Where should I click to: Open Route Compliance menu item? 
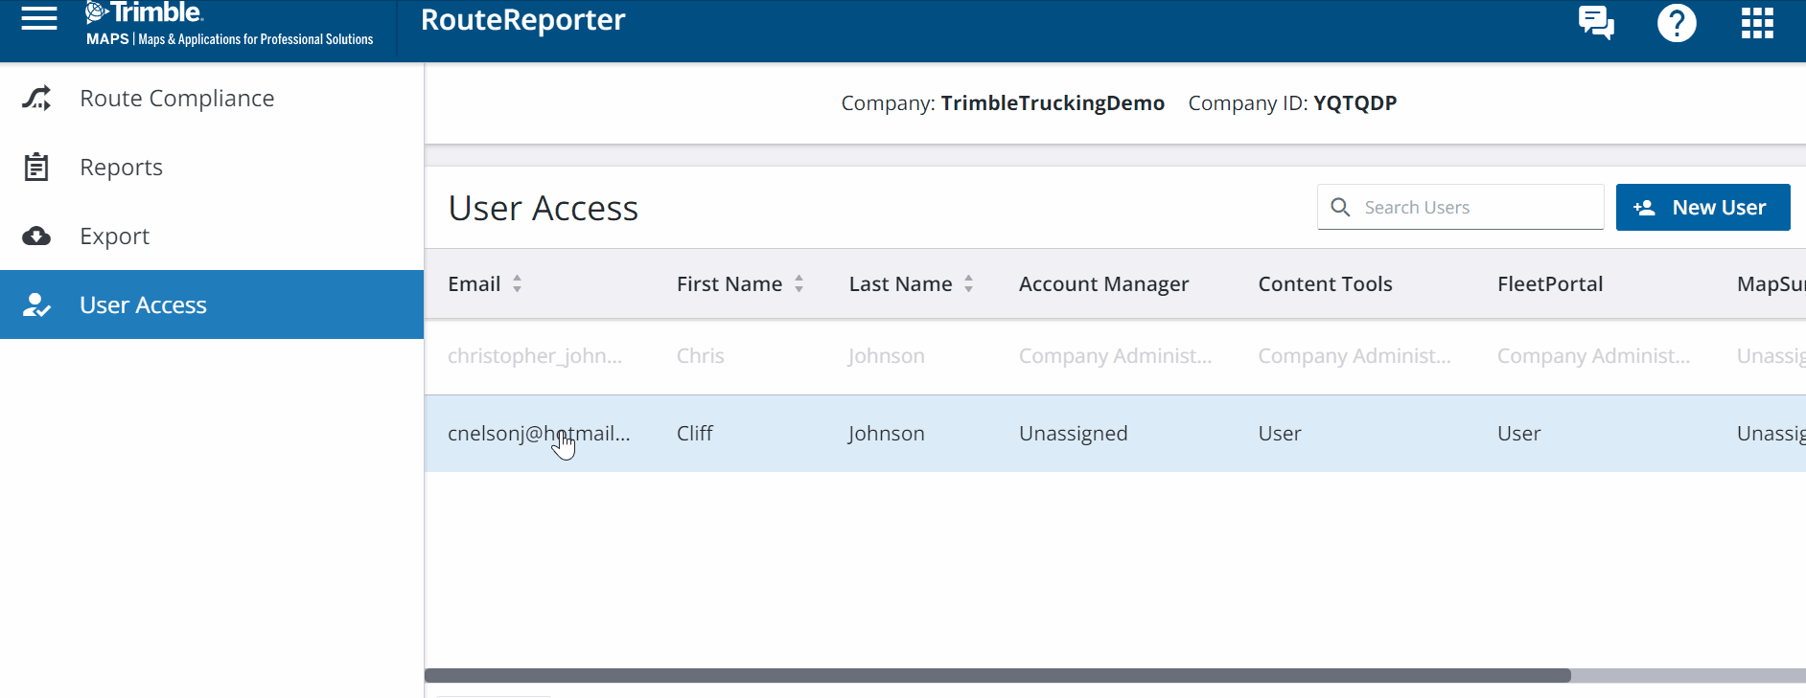coord(177,99)
